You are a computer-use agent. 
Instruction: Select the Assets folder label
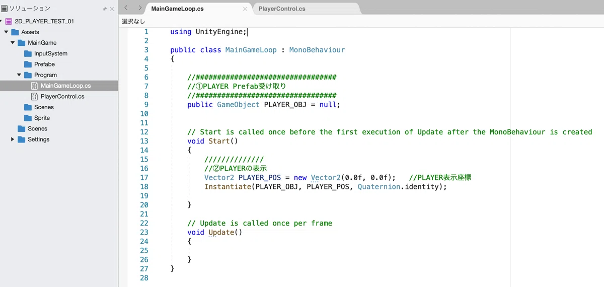(30, 32)
